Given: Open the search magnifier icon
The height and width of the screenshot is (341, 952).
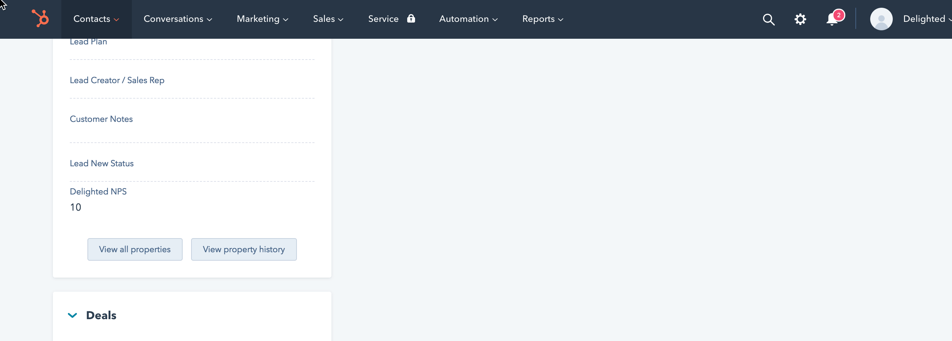Looking at the screenshot, I should [769, 19].
